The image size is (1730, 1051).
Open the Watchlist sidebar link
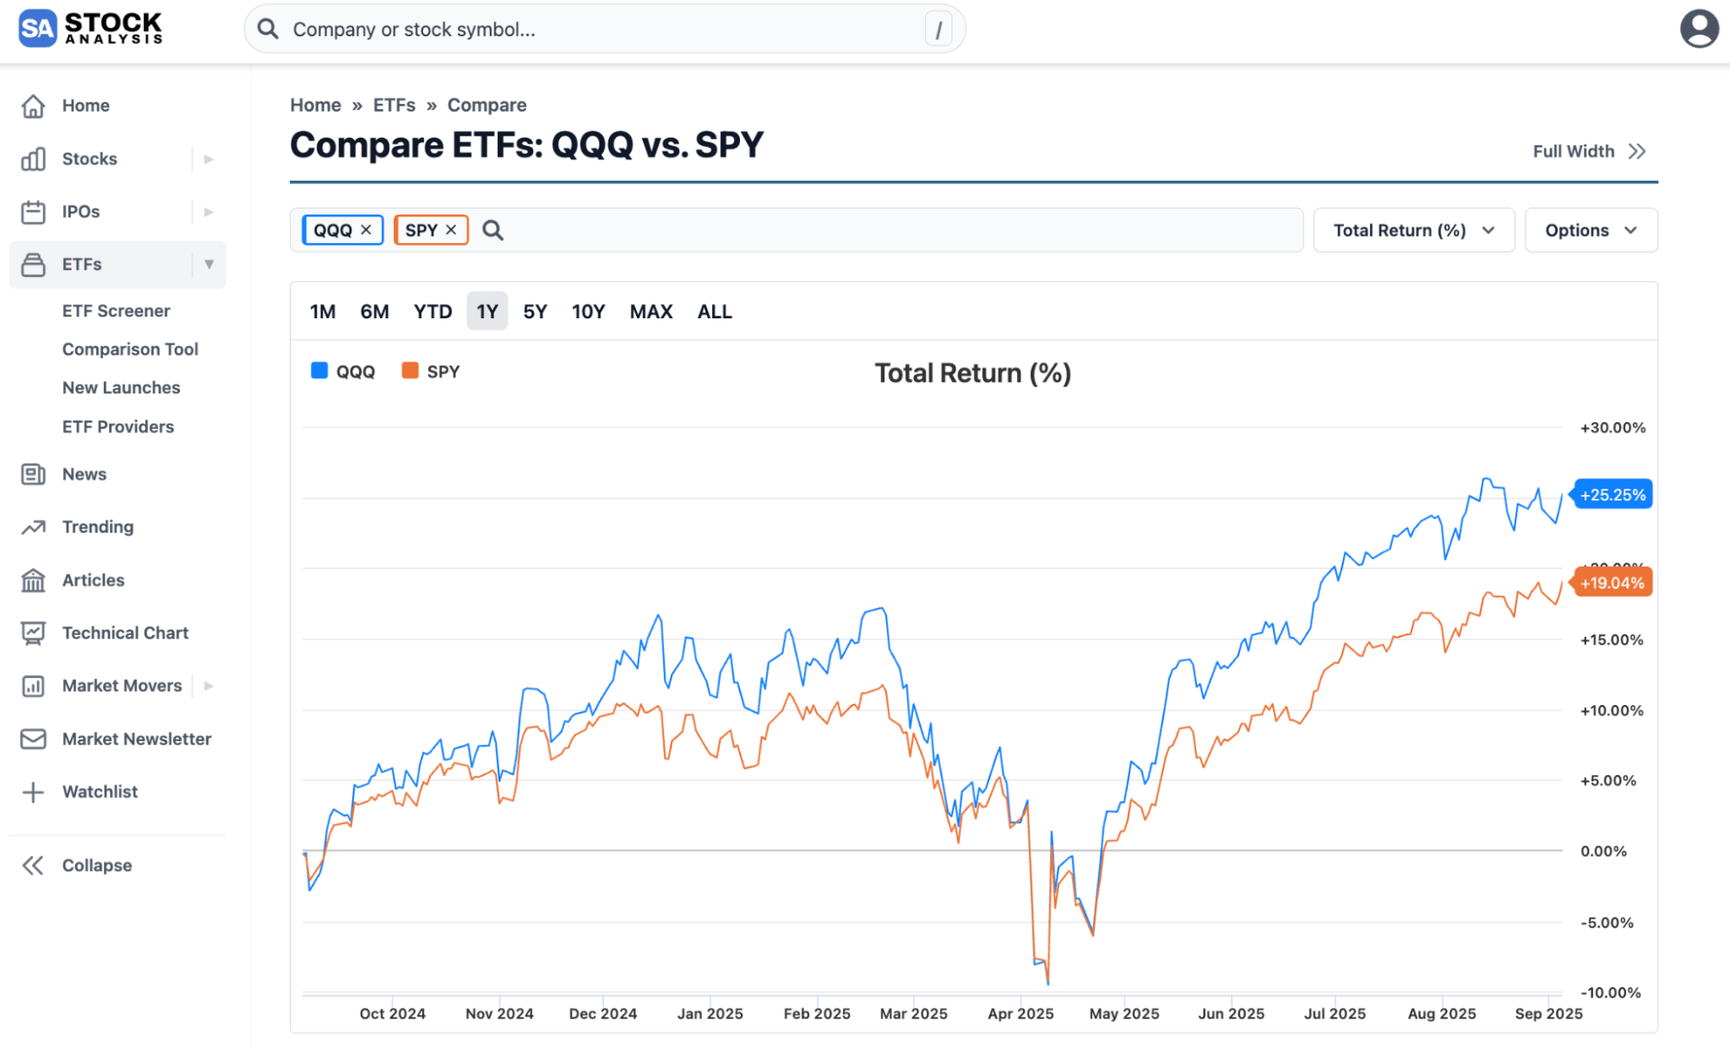click(100, 792)
